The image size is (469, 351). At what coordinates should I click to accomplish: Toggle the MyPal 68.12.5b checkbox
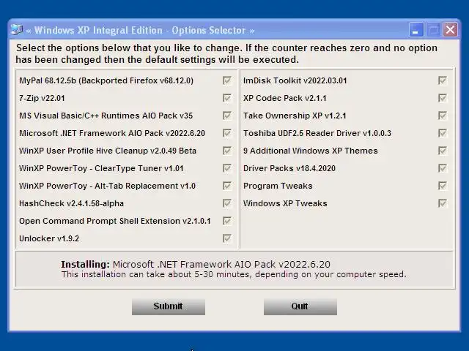(x=227, y=80)
